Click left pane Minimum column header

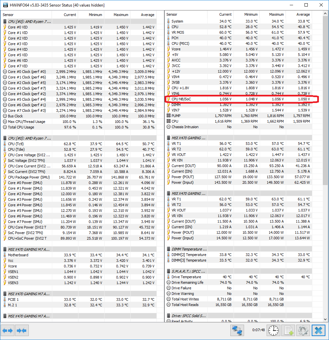pos(91,15)
